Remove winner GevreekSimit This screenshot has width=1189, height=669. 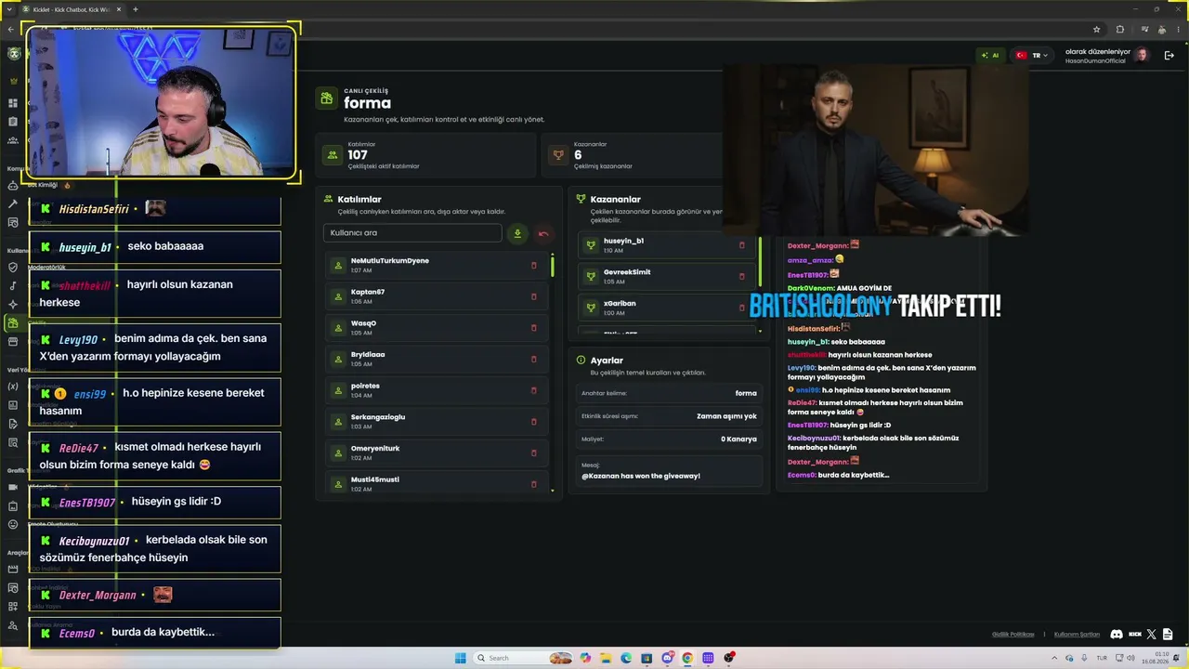coord(741,276)
